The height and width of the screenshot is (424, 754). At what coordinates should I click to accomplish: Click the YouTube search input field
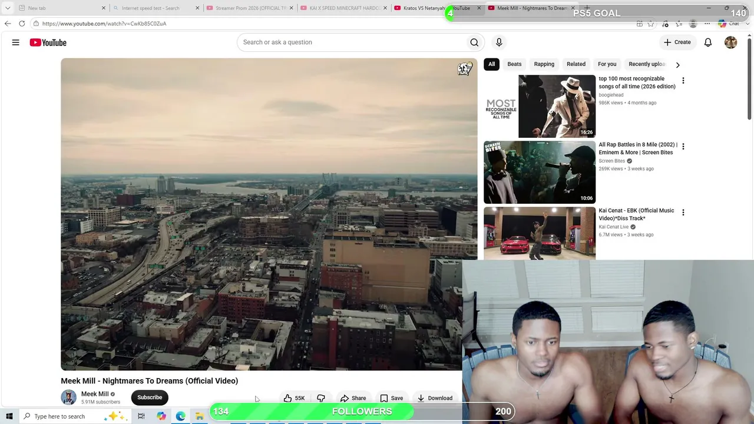[x=352, y=42]
